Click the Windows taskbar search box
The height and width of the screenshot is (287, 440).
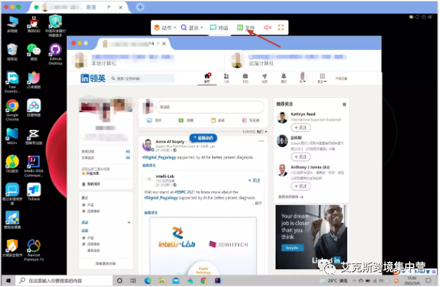64,281
